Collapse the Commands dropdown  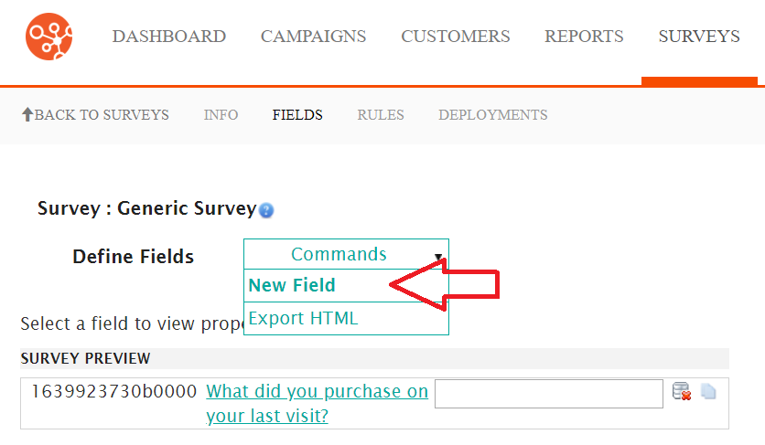pyautogui.click(x=346, y=254)
